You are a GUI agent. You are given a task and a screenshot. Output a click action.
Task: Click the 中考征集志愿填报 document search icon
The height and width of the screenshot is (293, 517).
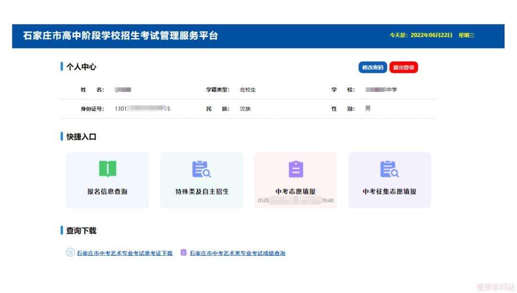(x=389, y=169)
